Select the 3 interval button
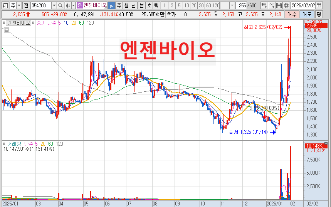331x207 pixels. click(172, 5)
